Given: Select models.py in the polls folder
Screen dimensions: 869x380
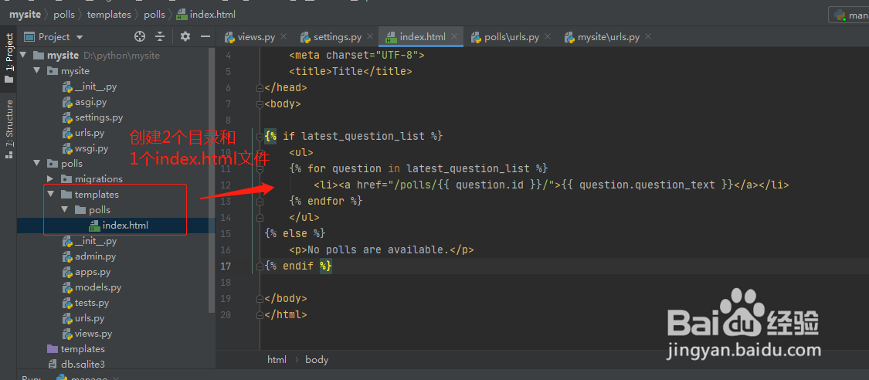Looking at the screenshot, I should [x=97, y=287].
